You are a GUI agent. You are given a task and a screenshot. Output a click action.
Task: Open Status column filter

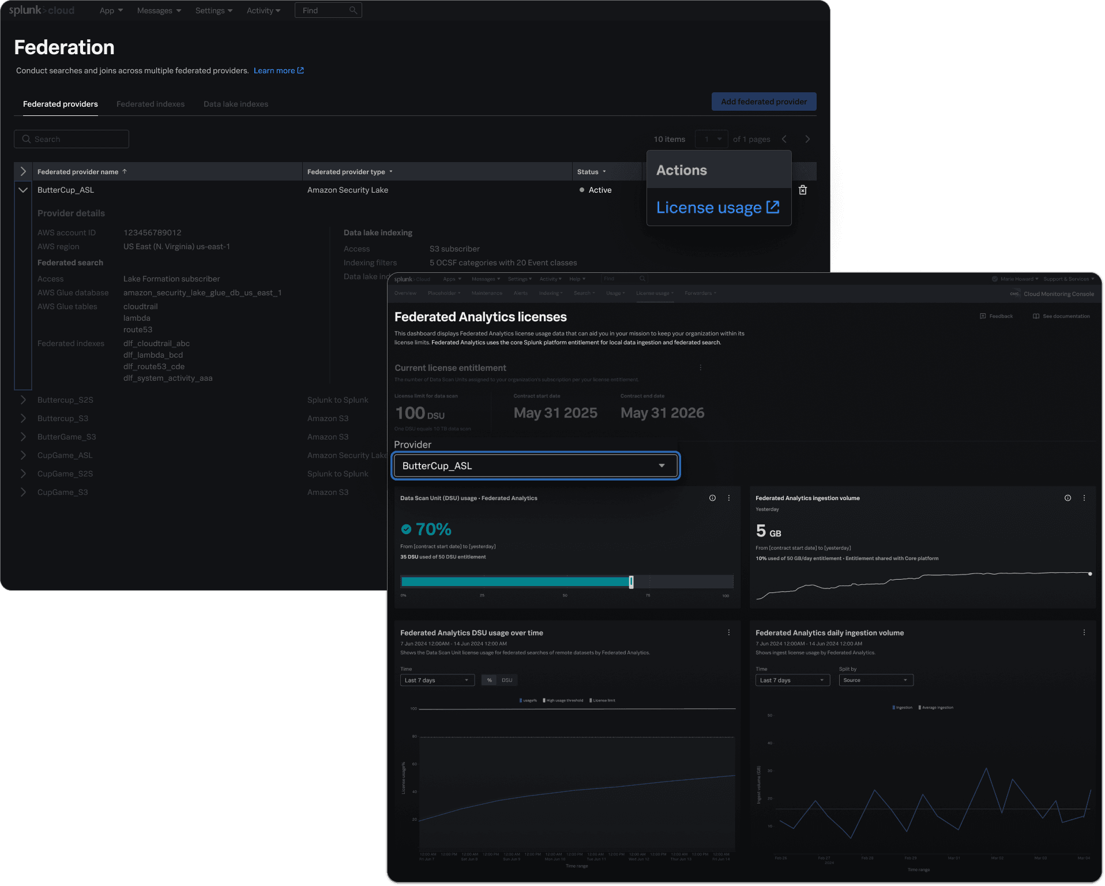pos(604,171)
